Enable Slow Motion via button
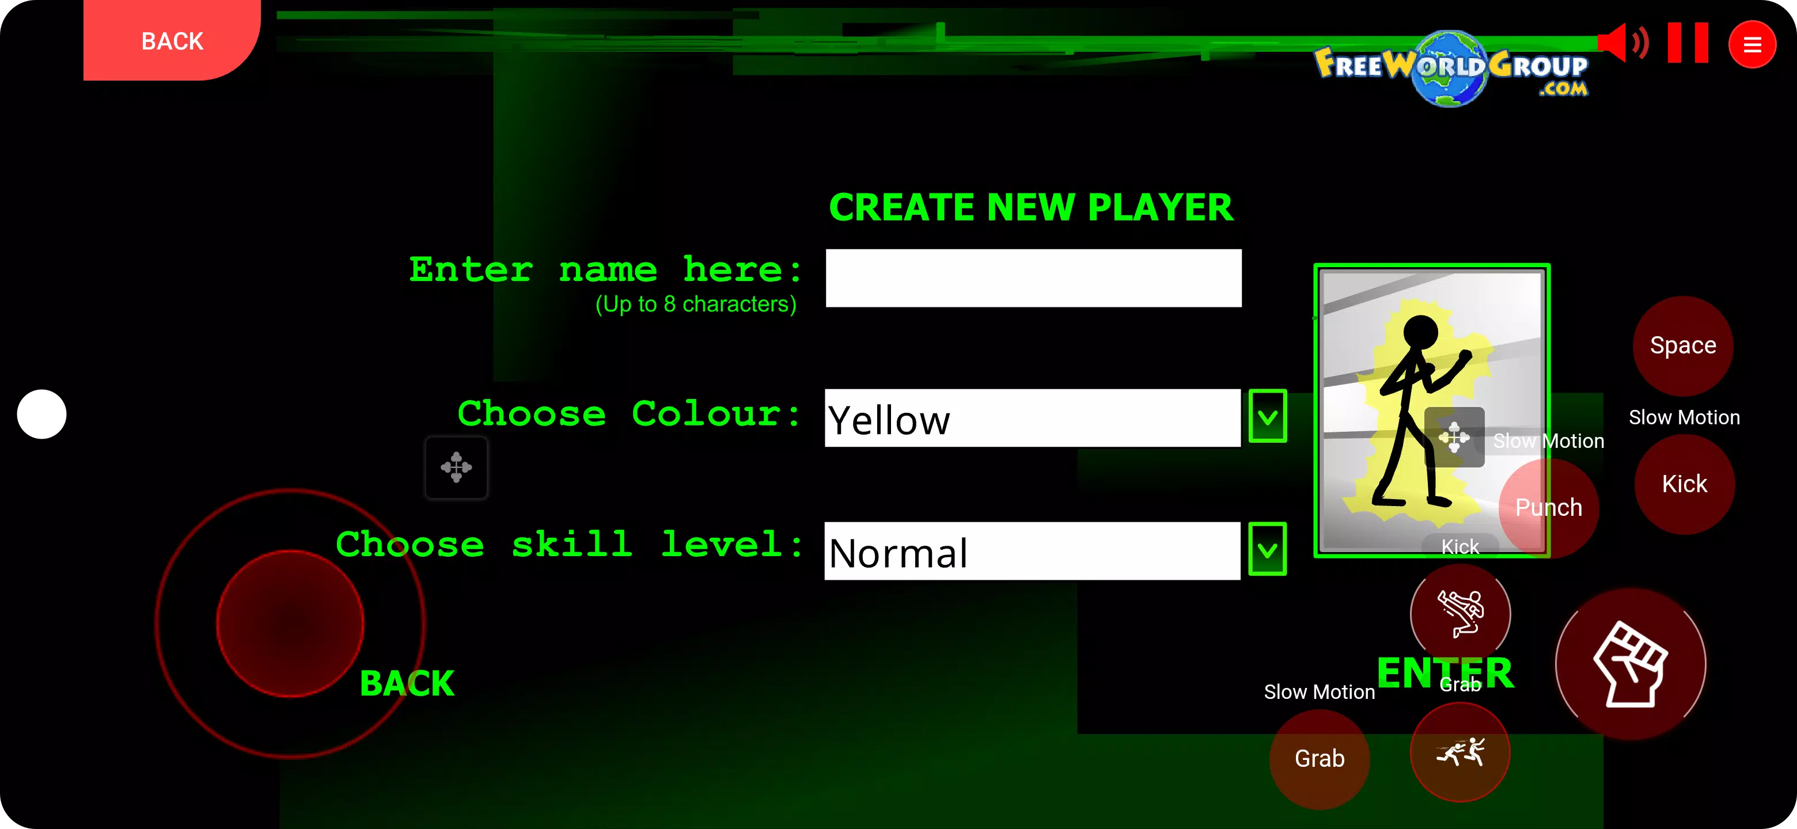The height and width of the screenshot is (829, 1797). coord(1682,346)
